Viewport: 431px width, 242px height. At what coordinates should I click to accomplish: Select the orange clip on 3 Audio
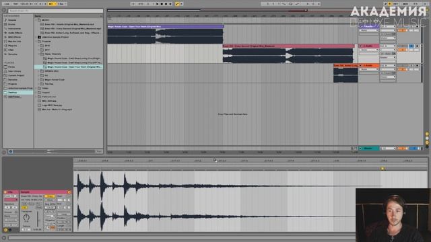(345, 66)
